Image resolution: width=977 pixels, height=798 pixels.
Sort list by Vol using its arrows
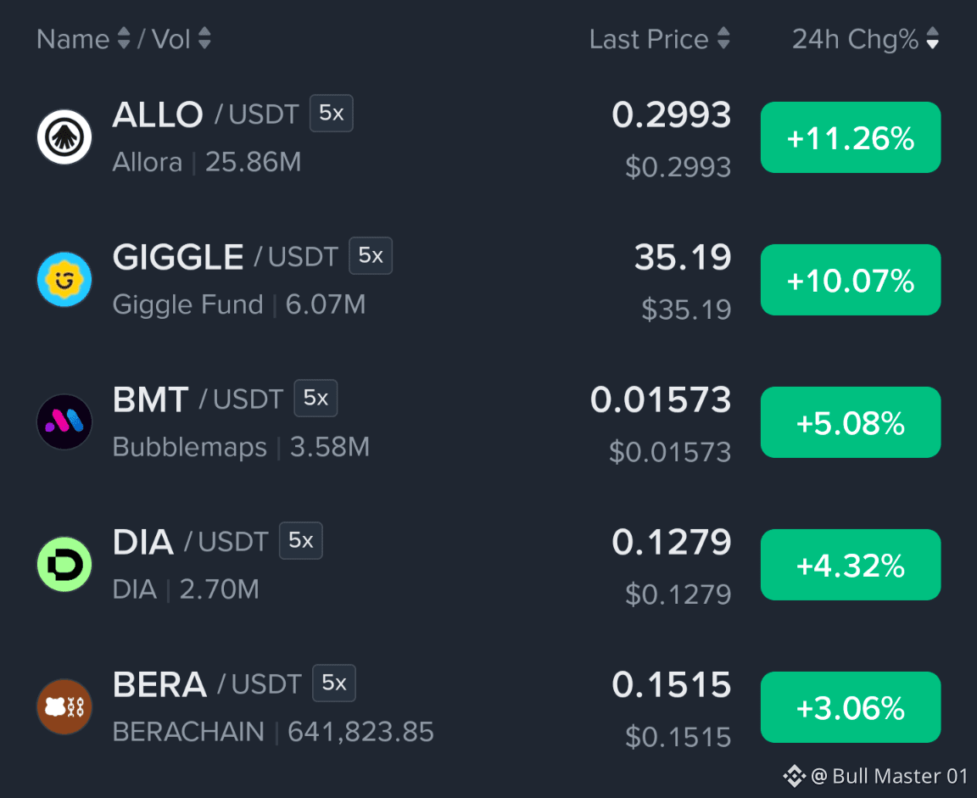[204, 39]
